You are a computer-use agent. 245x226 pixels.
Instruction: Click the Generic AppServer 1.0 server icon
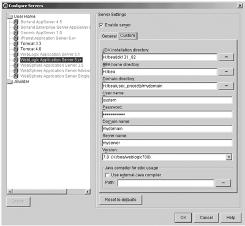click(x=16, y=32)
